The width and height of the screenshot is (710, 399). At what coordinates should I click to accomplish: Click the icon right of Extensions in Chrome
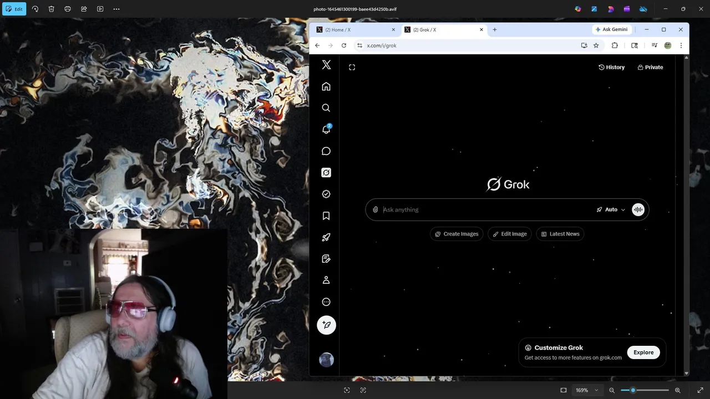635,45
